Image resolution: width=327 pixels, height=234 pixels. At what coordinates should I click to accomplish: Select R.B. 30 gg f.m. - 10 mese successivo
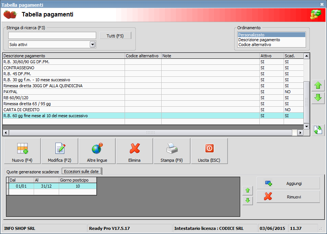pyautogui.click(x=153, y=80)
